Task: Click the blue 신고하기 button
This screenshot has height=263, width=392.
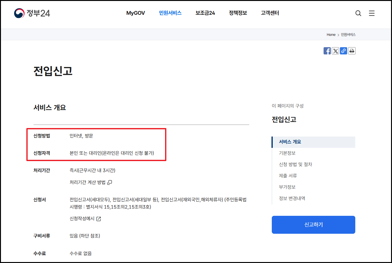Action: coord(313,225)
